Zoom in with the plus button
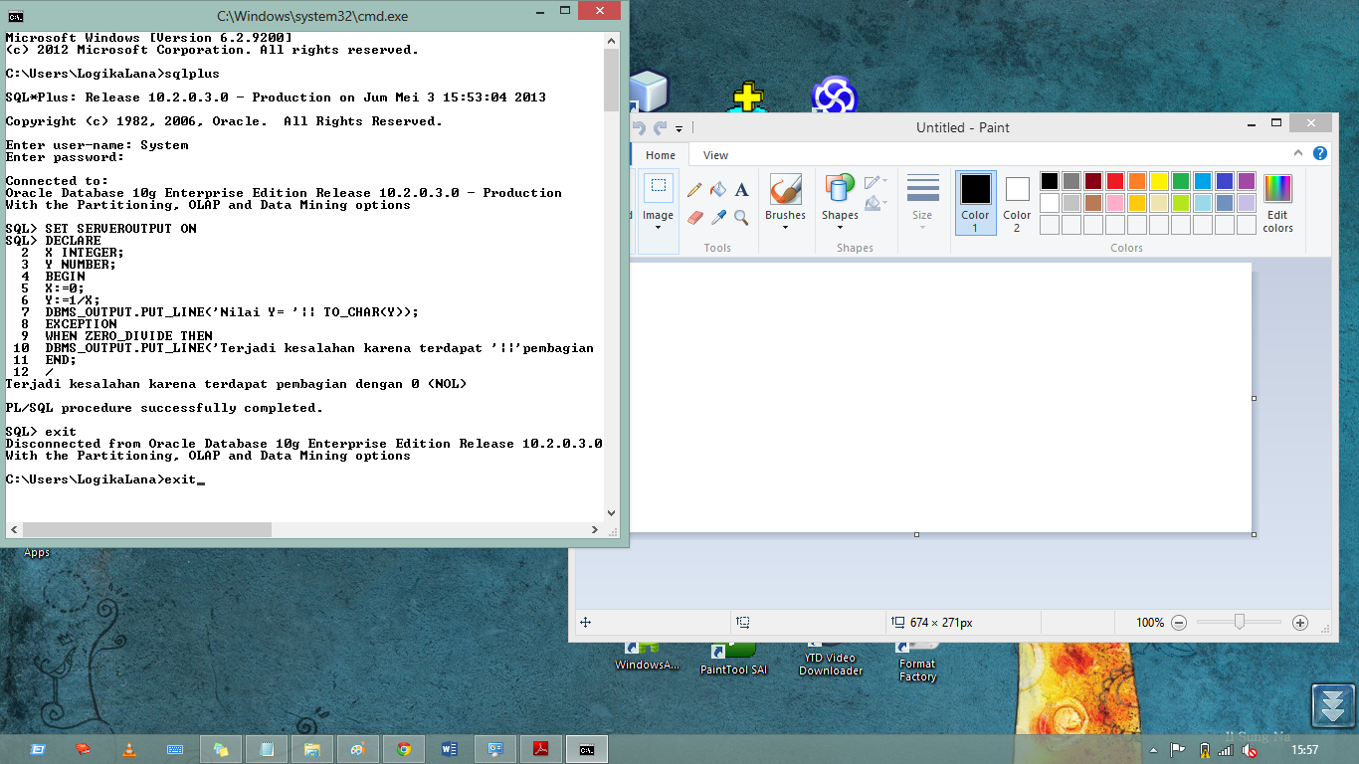The image size is (1359, 764). point(1299,623)
